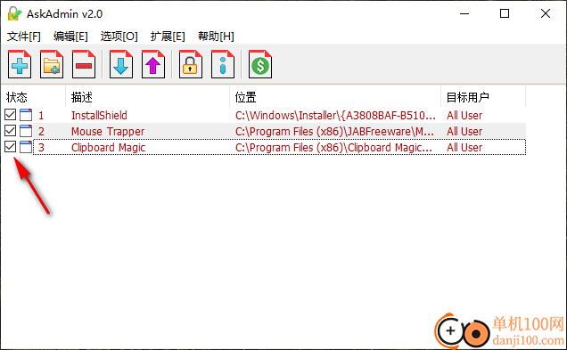Select the Mouse Trapper entry name
The image size is (567, 350).
pyautogui.click(x=108, y=132)
